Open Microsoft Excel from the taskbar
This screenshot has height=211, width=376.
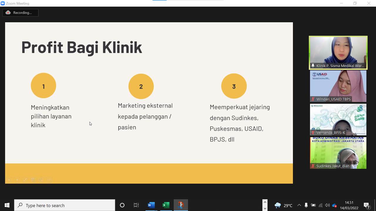point(166,205)
